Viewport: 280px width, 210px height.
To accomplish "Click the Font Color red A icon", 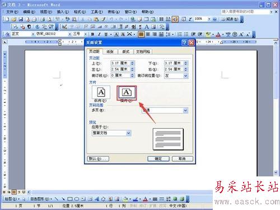I will click(x=218, y=34).
